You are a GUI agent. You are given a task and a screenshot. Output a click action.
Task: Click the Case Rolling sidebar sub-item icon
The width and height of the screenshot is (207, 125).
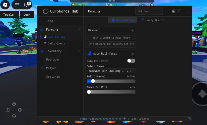(45, 37)
